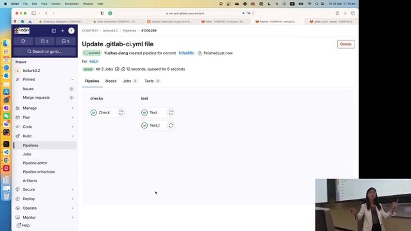This screenshot has height=231, width=411.
Task: Switch to the Tests tab
Action: (x=152, y=81)
